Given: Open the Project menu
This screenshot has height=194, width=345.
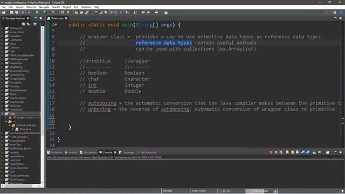Looking at the screenshot, I should [x=67, y=7].
